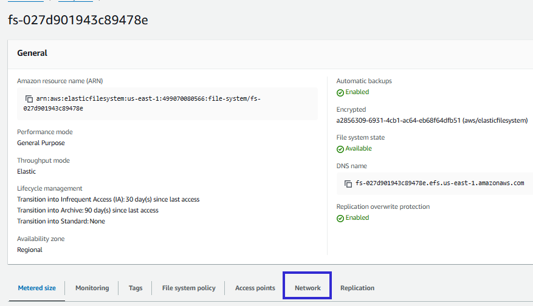This screenshot has width=533, height=306.
Task: Click the Regional availability zone value
Action: pos(30,250)
